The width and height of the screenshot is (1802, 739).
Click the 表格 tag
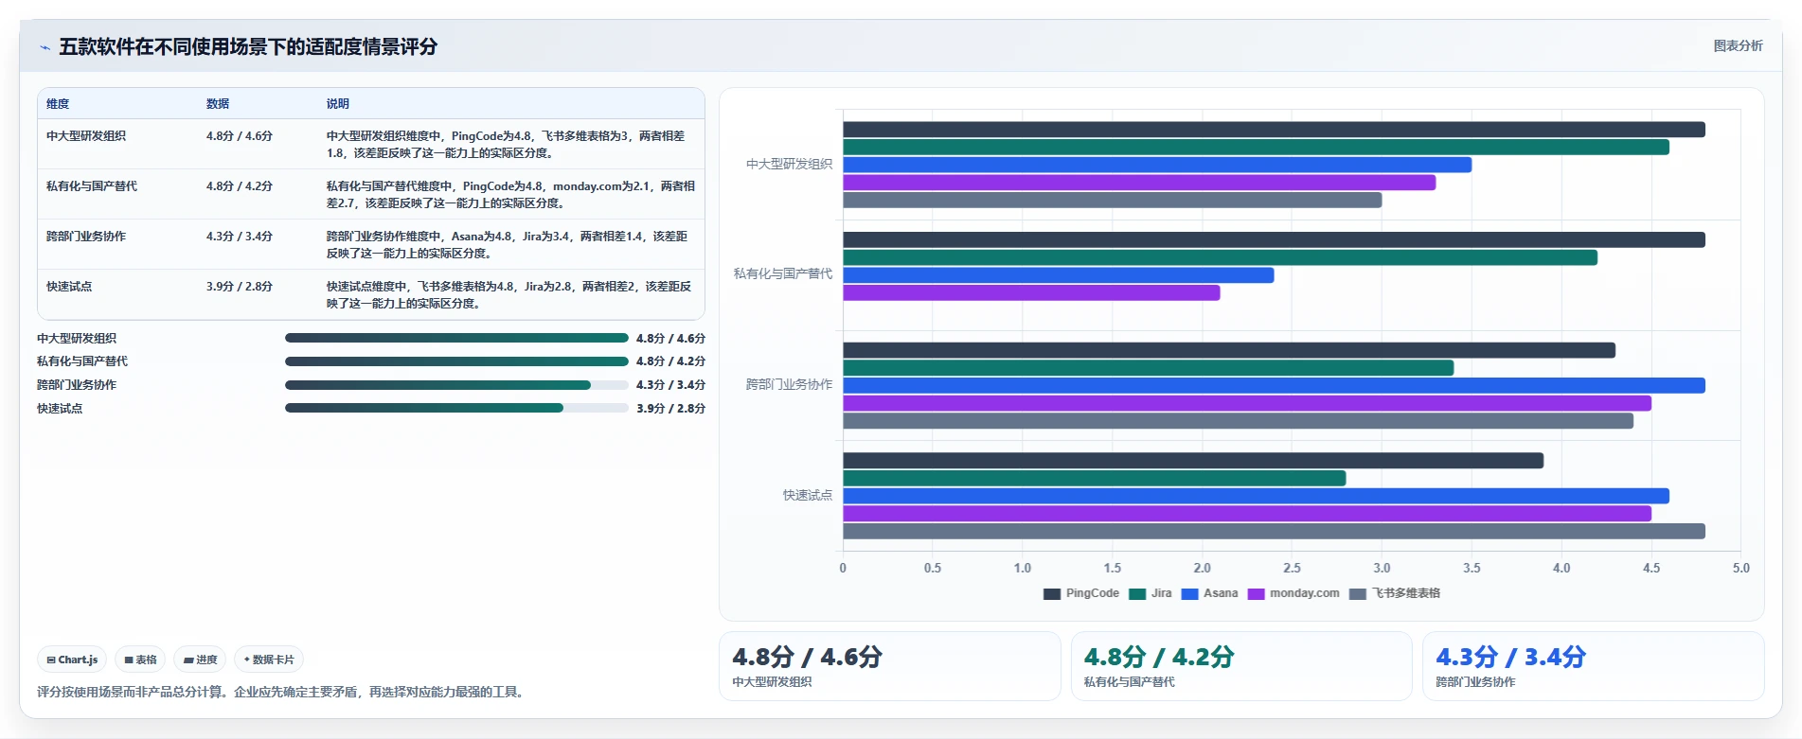140,660
